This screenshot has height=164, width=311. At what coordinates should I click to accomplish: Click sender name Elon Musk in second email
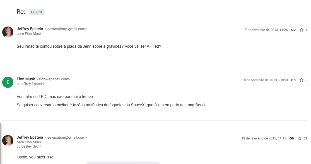[26, 79]
